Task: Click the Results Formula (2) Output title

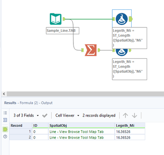Action: [x=28, y=103]
